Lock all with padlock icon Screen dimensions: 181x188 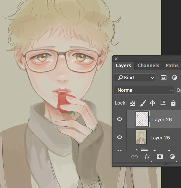pyautogui.click(x=173, y=103)
